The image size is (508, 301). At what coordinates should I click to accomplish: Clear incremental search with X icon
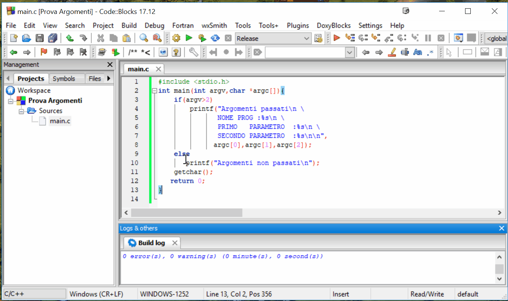click(258, 52)
